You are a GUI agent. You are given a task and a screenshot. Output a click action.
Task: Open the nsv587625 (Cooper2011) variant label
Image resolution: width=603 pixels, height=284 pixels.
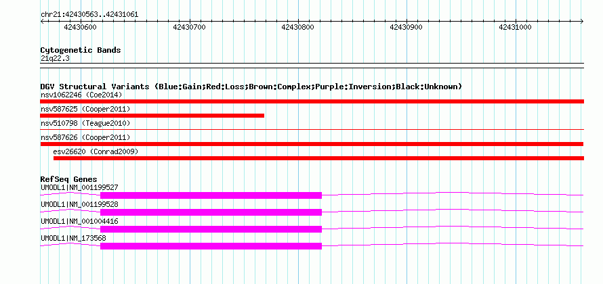[85, 110]
